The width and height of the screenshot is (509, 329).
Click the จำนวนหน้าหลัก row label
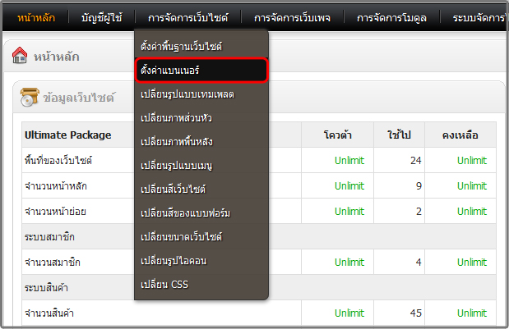click(x=56, y=186)
